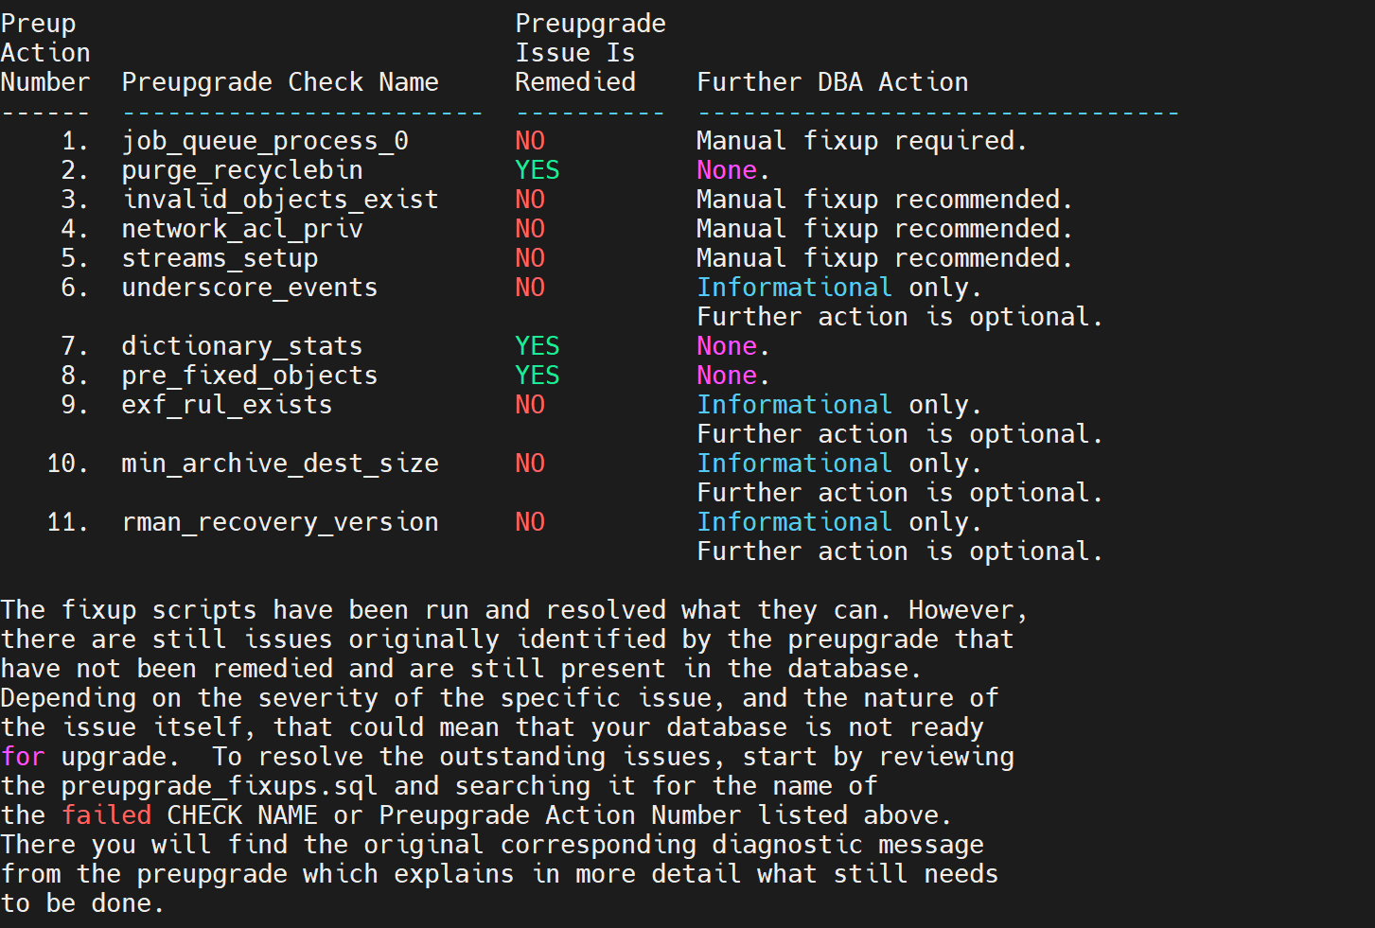The height and width of the screenshot is (928, 1375).
Task: Click the "Further DBA Action" column header
Action: [833, 82]
